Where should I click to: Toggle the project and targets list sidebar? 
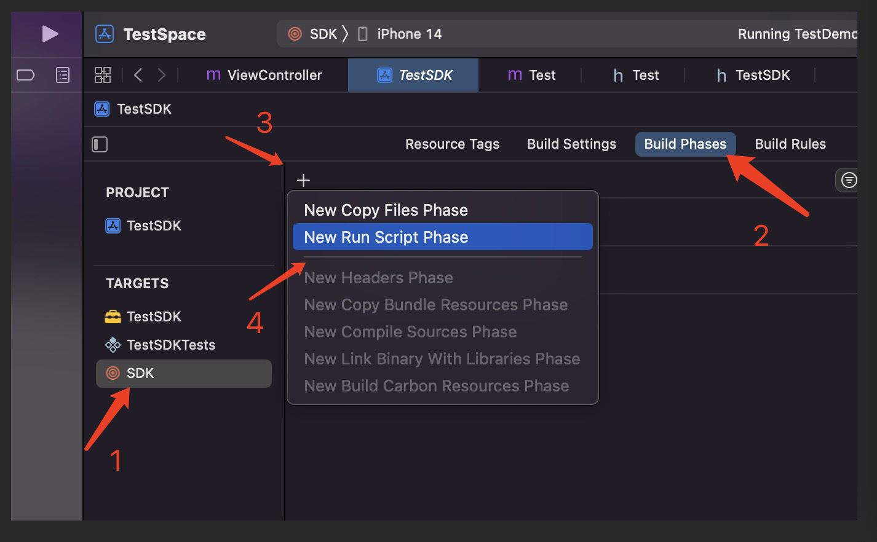tap(100, 144)
